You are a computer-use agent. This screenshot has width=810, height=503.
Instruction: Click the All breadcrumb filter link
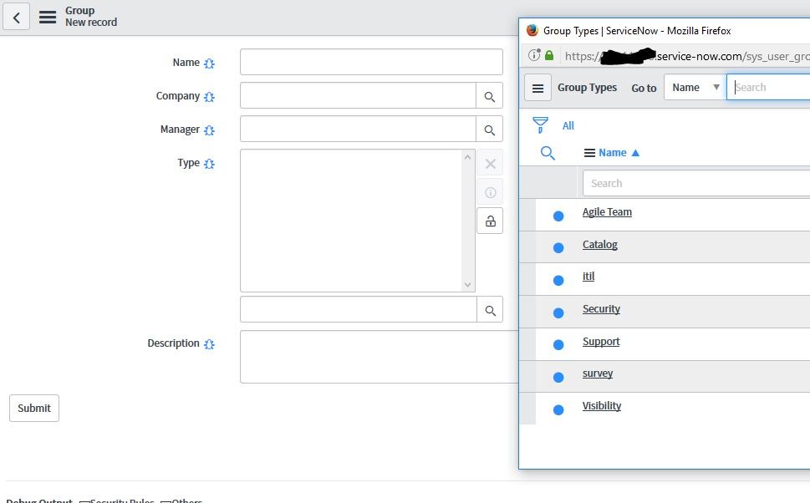[x=568, y=126]
